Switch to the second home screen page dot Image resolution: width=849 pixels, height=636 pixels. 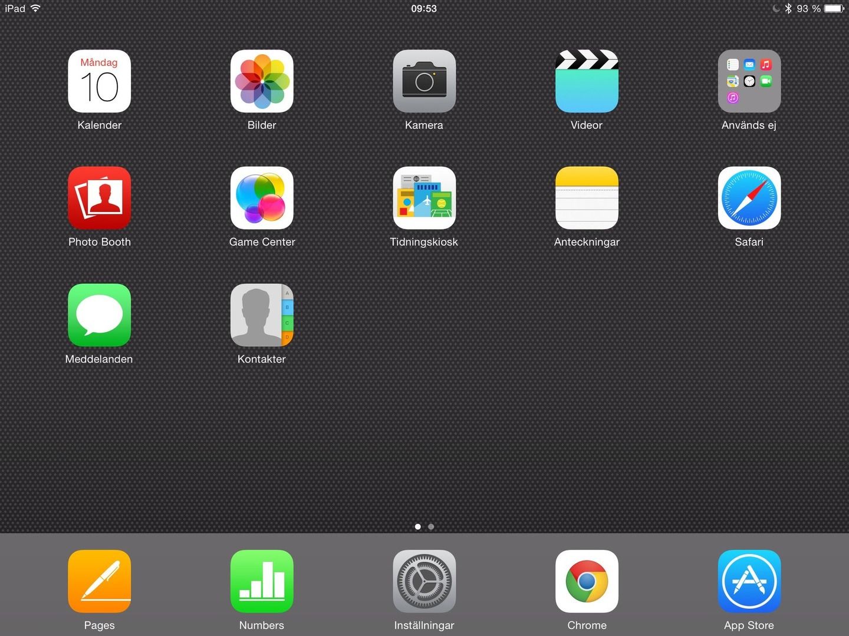(x=431, y=527)
